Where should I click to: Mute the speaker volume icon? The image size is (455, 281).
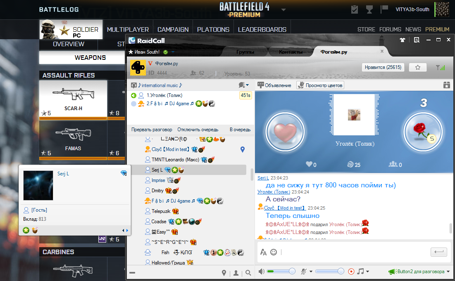[262, 272]
